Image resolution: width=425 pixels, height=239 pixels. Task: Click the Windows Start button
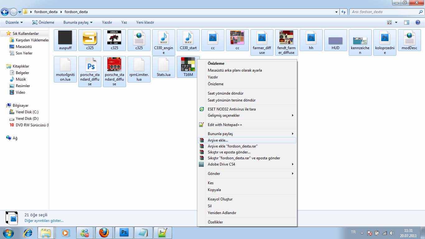tap(8, 232)
